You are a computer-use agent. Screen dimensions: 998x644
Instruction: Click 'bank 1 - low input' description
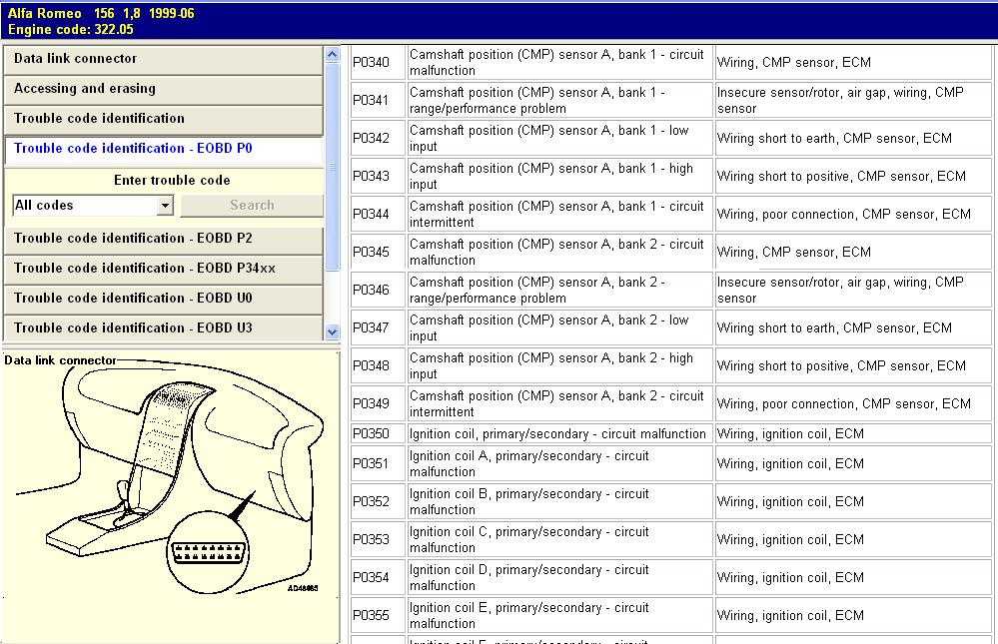(560, 138)
